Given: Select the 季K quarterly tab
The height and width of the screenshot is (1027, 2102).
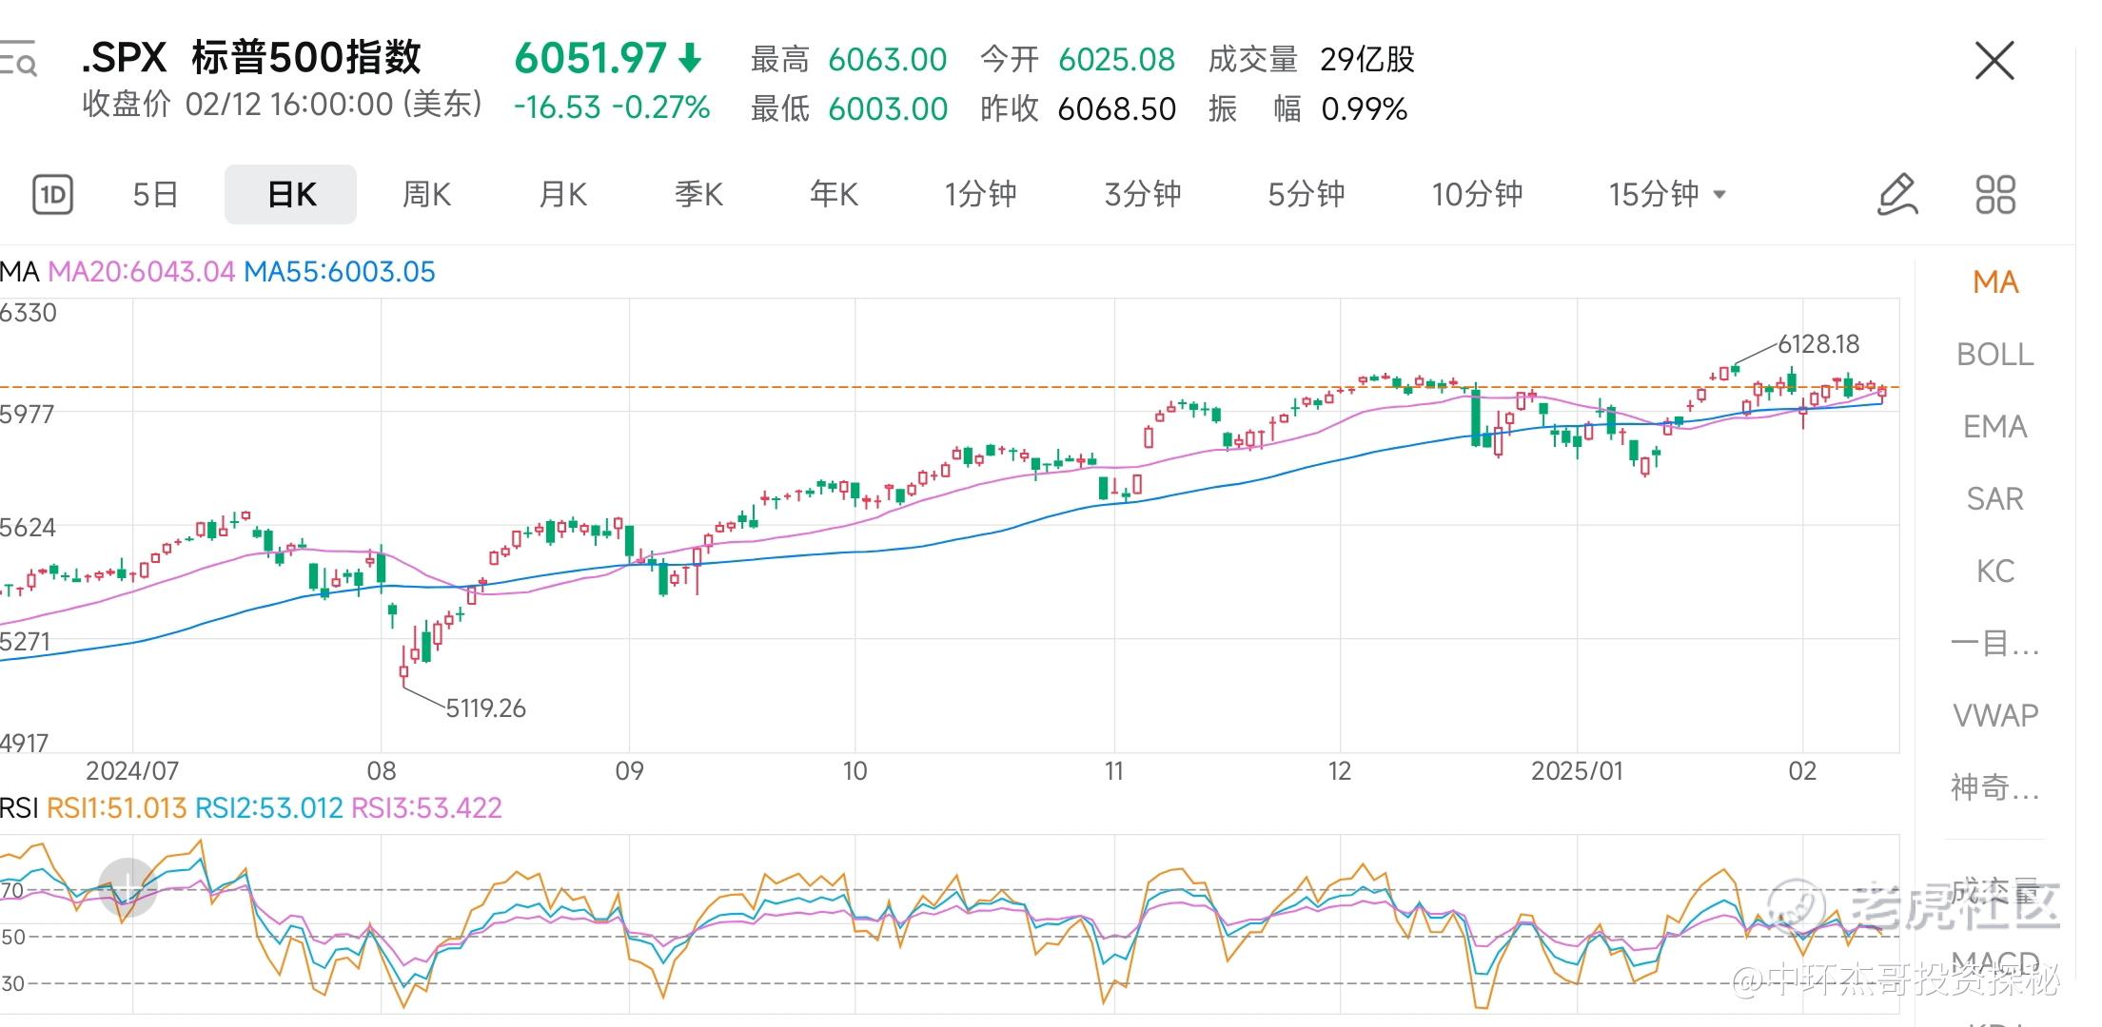Looking at the screenshot, I should click(x=698, y=195).
